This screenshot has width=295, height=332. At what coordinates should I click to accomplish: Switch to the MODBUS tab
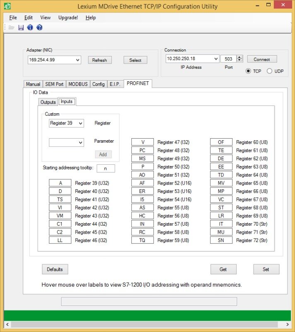point(78,84)
